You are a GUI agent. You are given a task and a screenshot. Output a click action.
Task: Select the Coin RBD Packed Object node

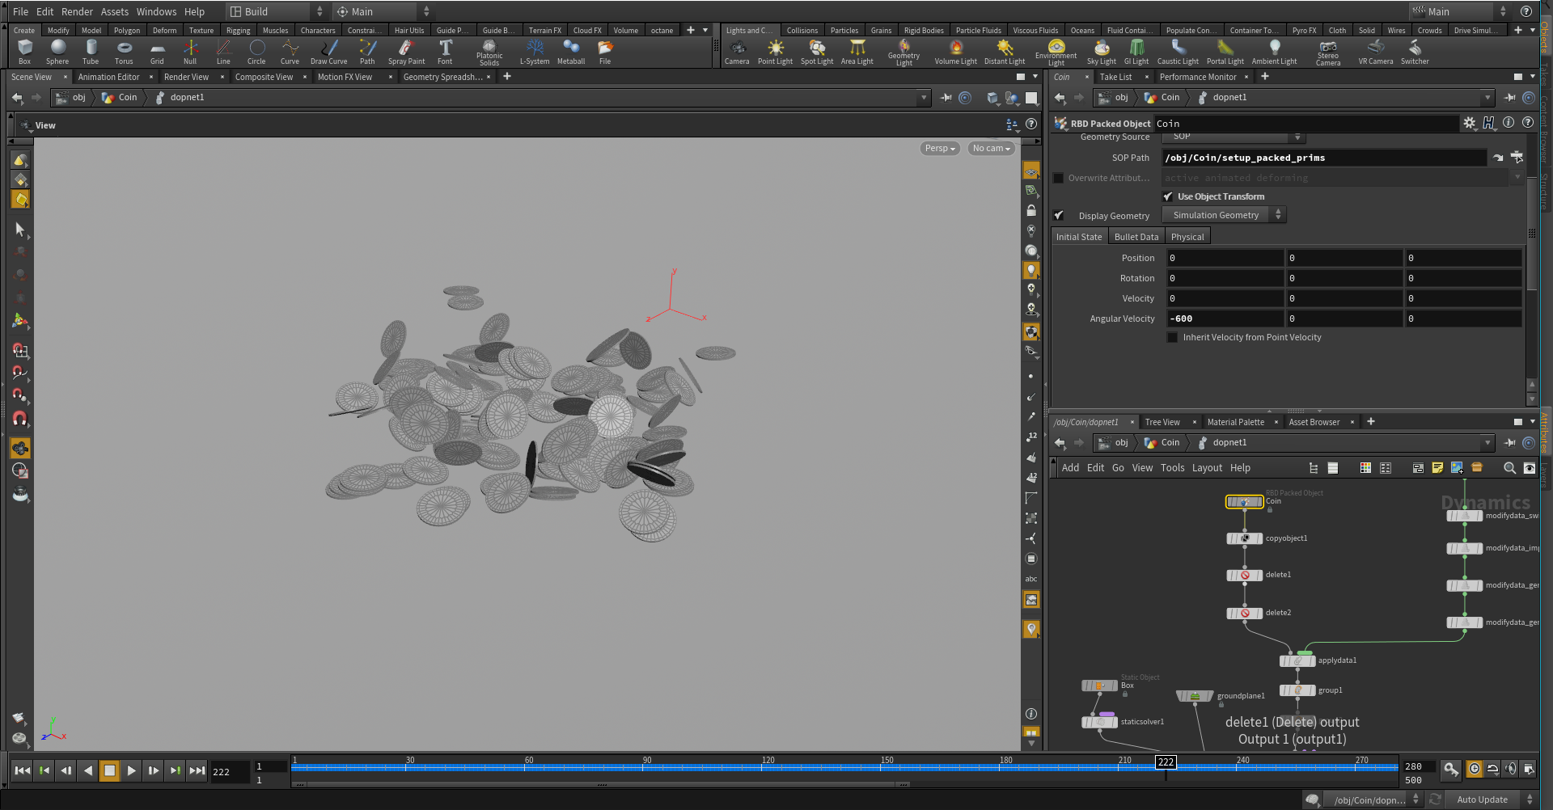1244,502
